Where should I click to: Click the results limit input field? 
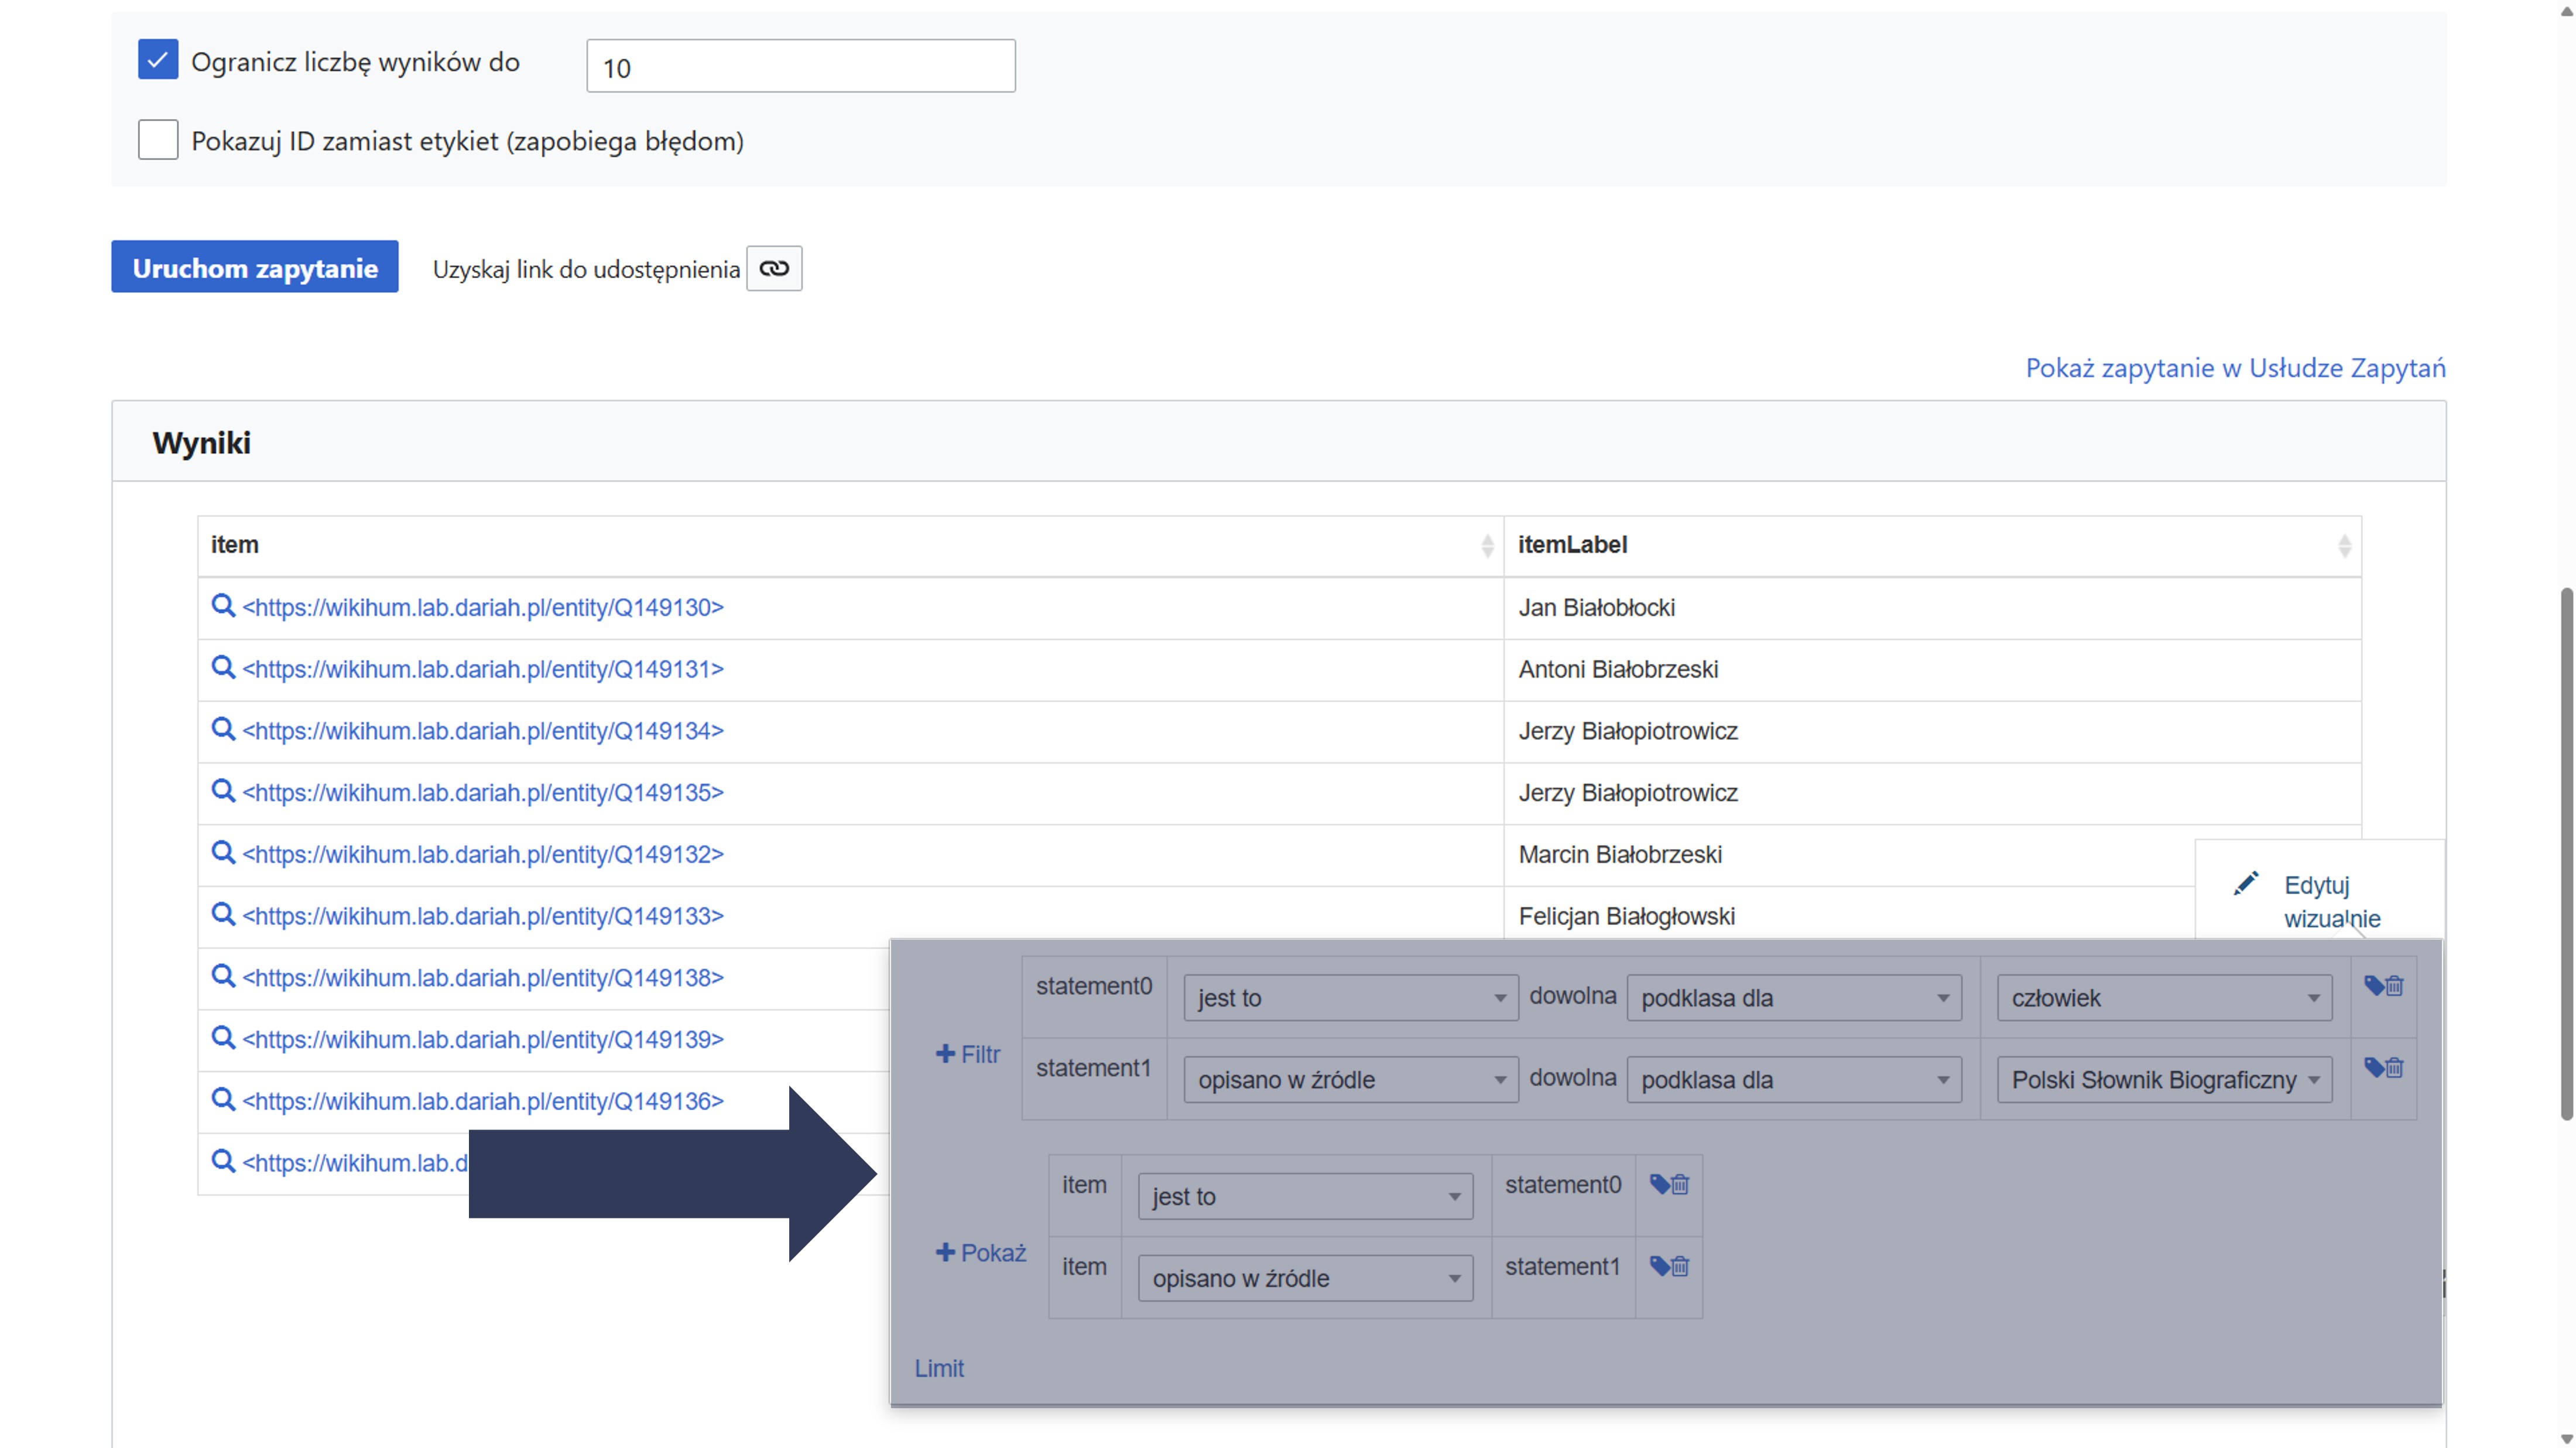point(800,67)
